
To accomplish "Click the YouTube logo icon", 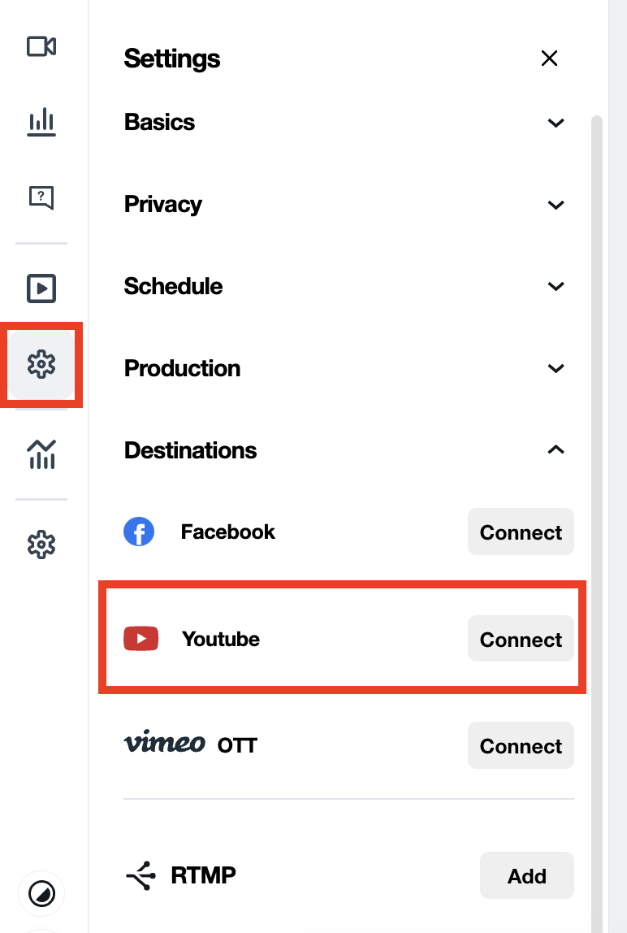I will 141,640.
